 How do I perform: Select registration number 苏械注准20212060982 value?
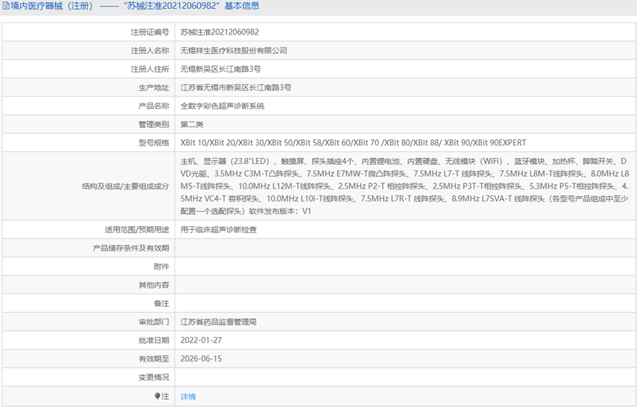220,32
